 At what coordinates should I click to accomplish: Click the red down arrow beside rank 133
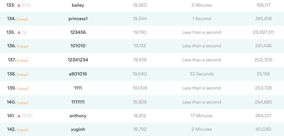coord(19,5)
